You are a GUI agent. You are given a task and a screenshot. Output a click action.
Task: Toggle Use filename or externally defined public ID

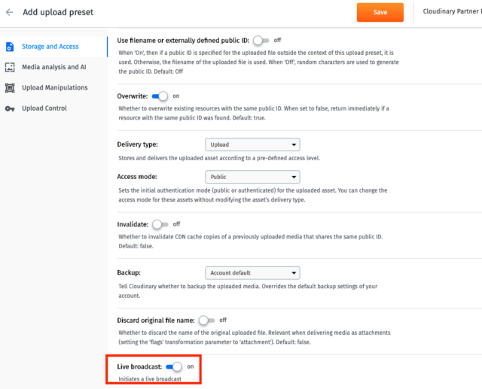261,40
